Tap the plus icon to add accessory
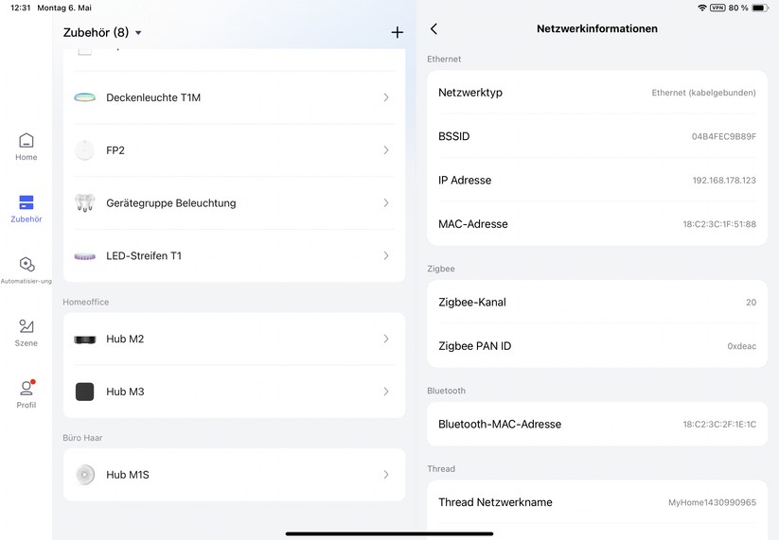The image size is (779, 540). click(397, 33)
